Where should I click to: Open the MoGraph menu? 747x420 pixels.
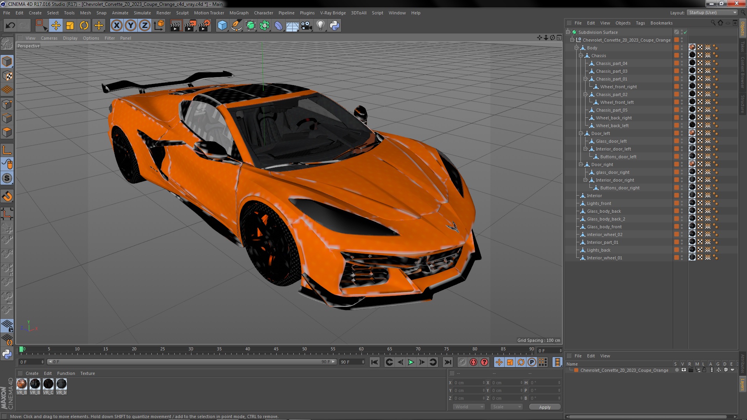(238, 13)
